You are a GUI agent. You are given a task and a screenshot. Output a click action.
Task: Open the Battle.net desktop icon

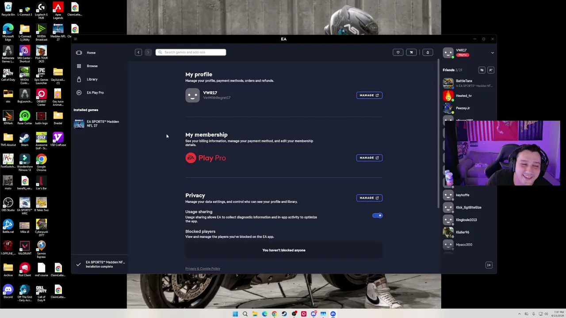[8, 226]
